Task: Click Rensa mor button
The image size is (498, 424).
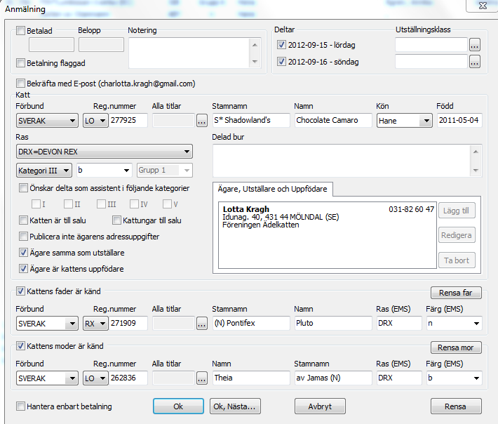Action: [456, 347]
